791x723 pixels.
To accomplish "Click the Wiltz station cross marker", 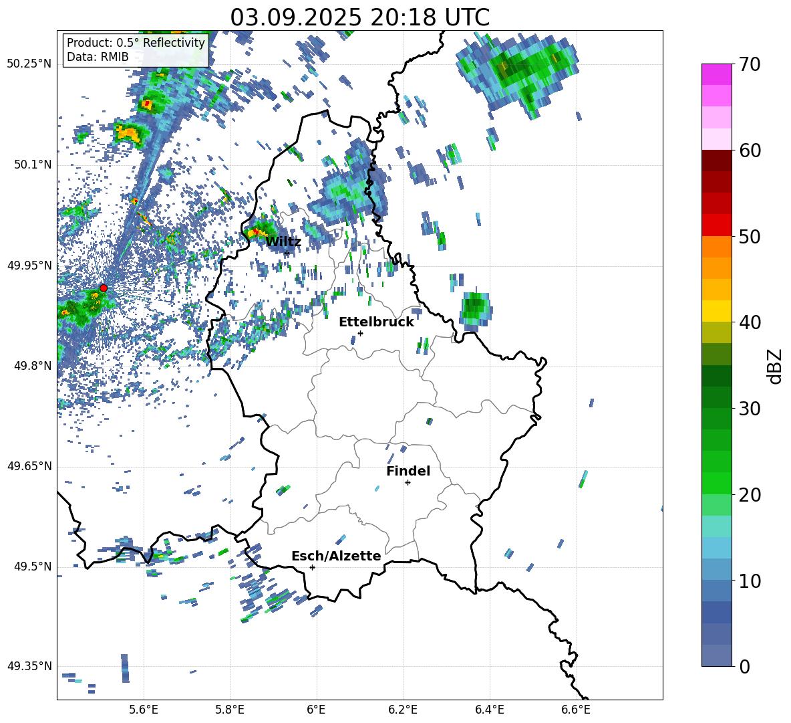I will (287, 253).
